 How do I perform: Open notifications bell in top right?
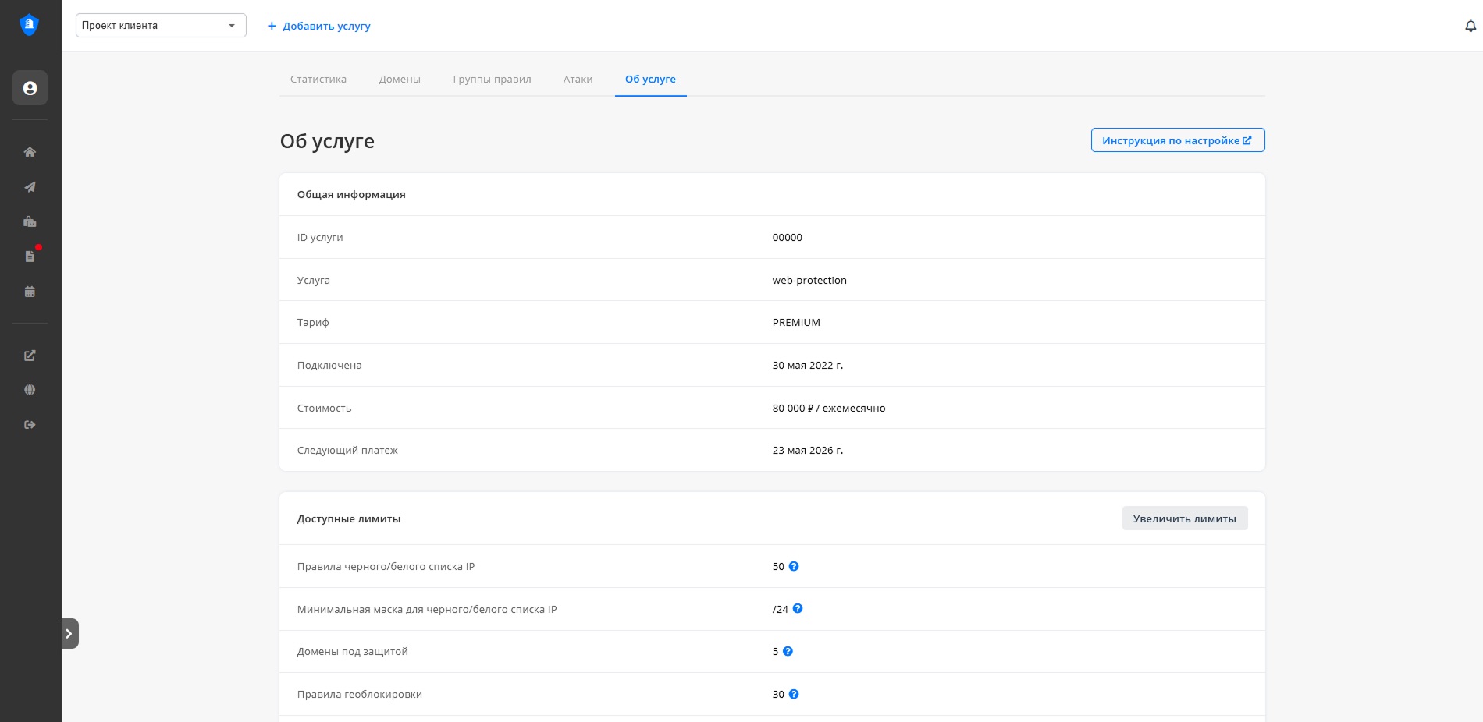click(1471, 26)
